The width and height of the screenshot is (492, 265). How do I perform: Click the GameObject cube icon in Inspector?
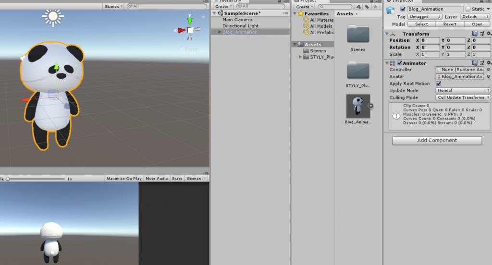click(x=390, y=10)
